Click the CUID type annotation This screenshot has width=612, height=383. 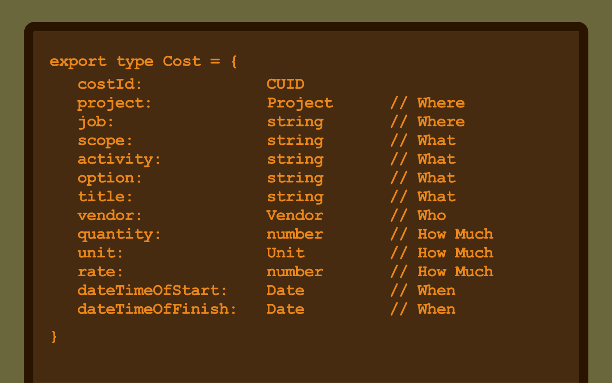click(x=285, y=84)
